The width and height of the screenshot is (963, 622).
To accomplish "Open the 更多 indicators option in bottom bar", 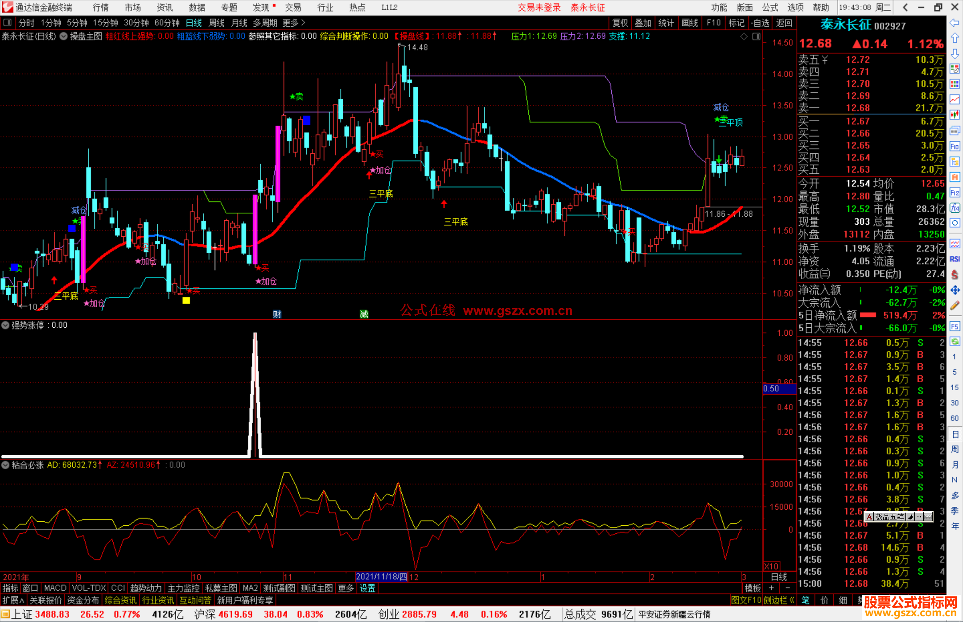I will tap(346, 589).
